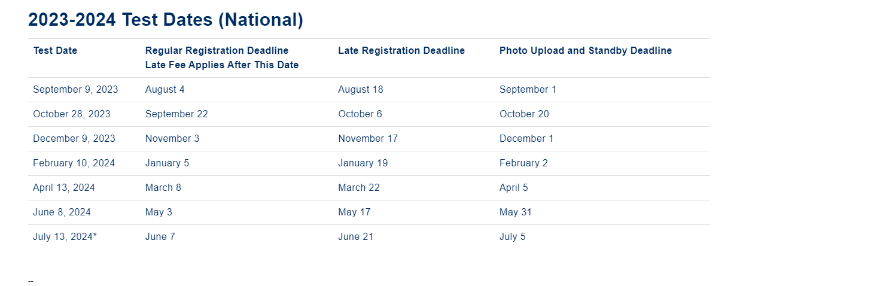877x286 pixels.
Task: Select the Regular Registration Deadline column header
Action: click(217, 51)
